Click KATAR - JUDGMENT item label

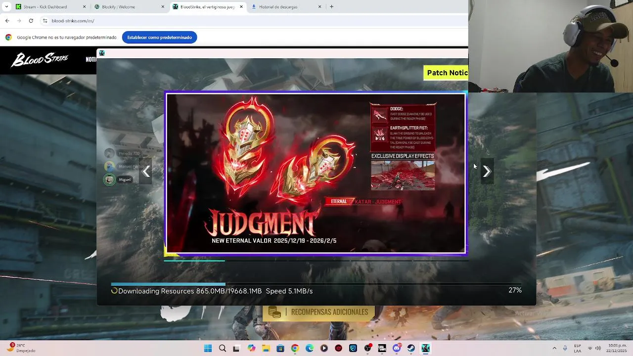(x=378, y=202)
